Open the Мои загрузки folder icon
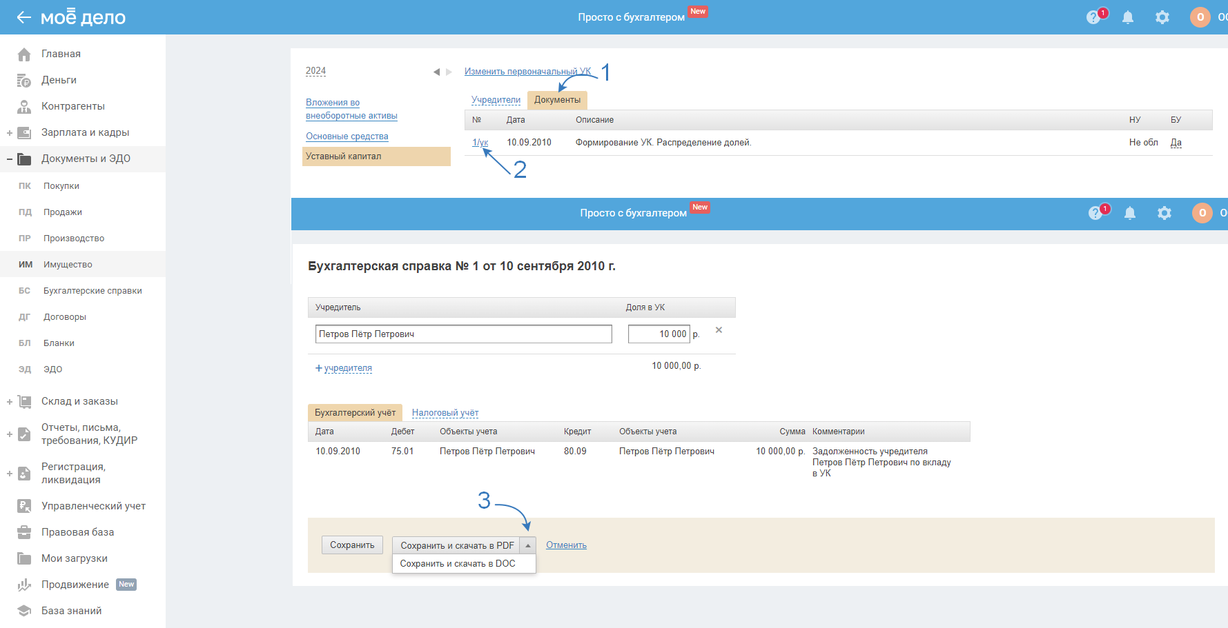This screenshot has width=1228, height=628. click(x=24, y=558)
